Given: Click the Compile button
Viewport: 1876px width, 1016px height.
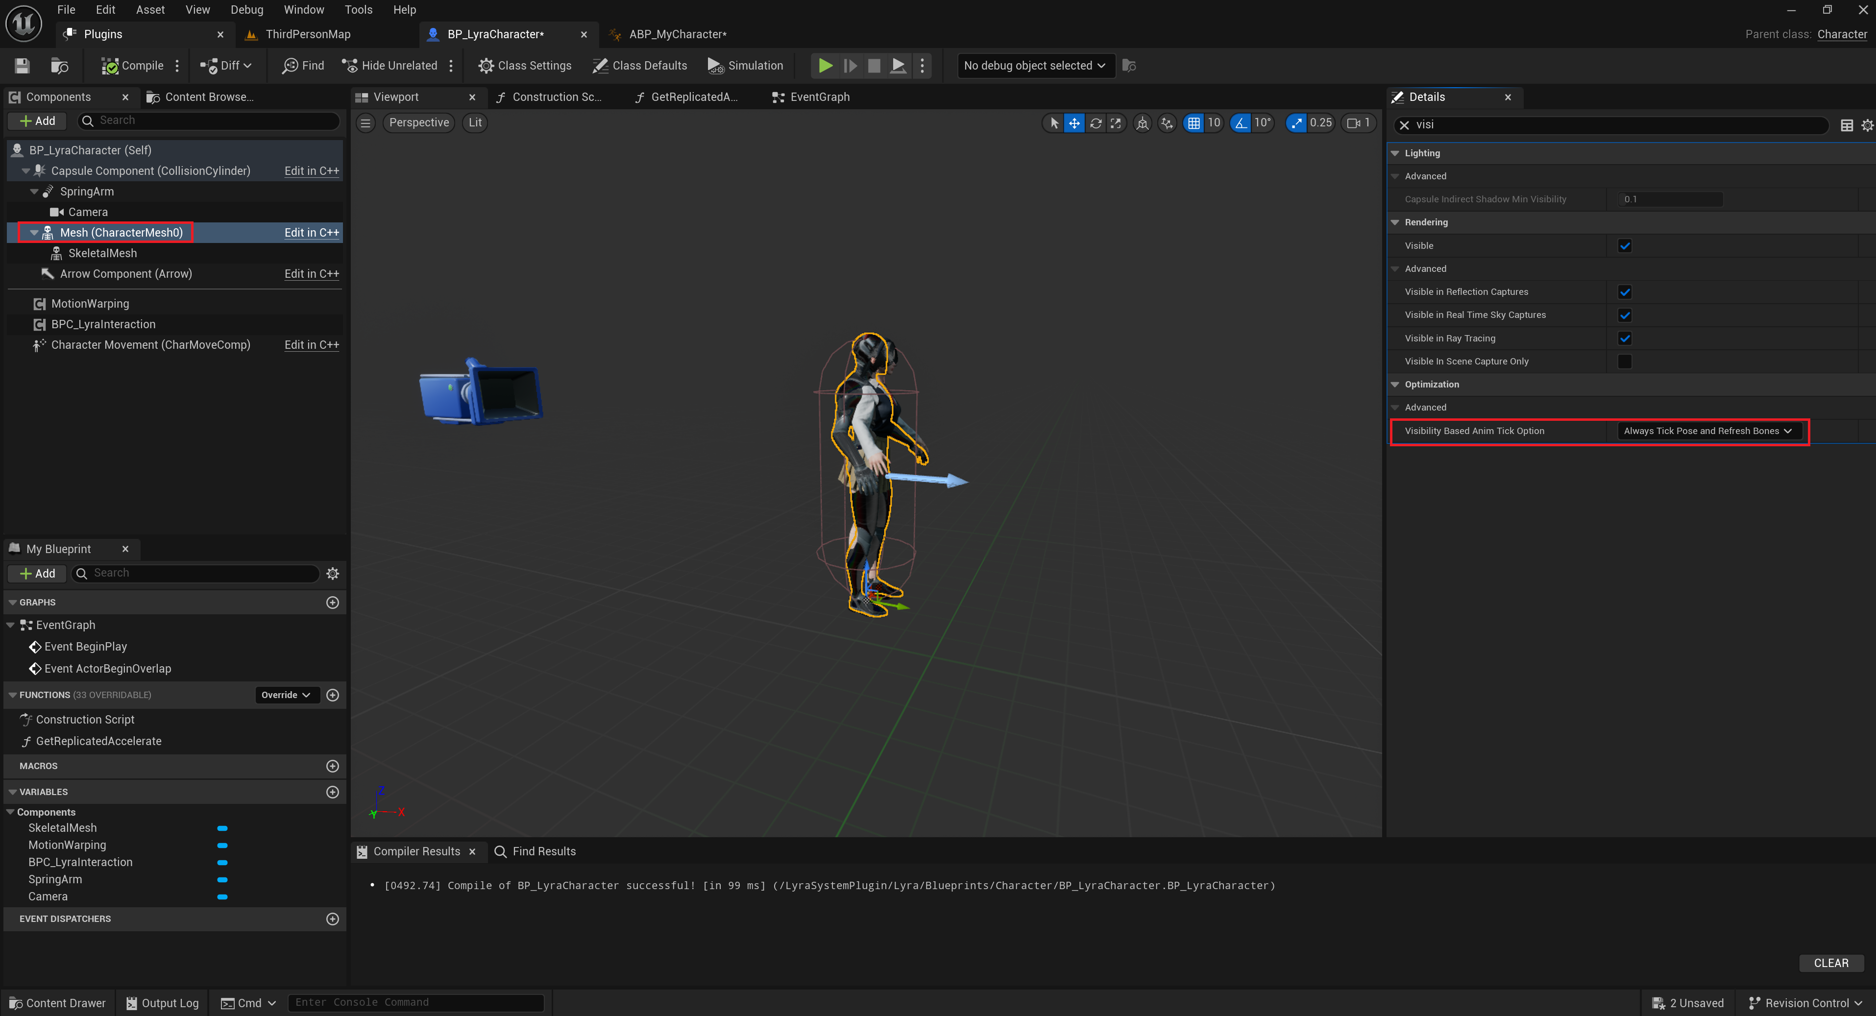Looking at the screenshot, I should (133, 66).
